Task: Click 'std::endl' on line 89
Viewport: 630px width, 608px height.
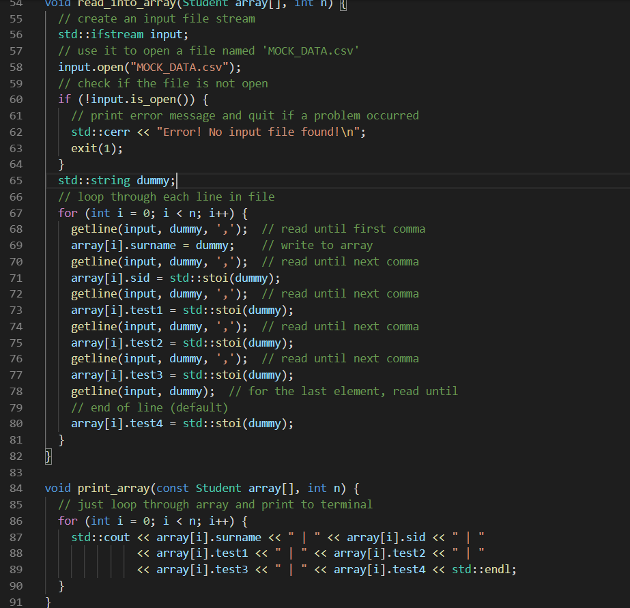Action: coord(481,570)
